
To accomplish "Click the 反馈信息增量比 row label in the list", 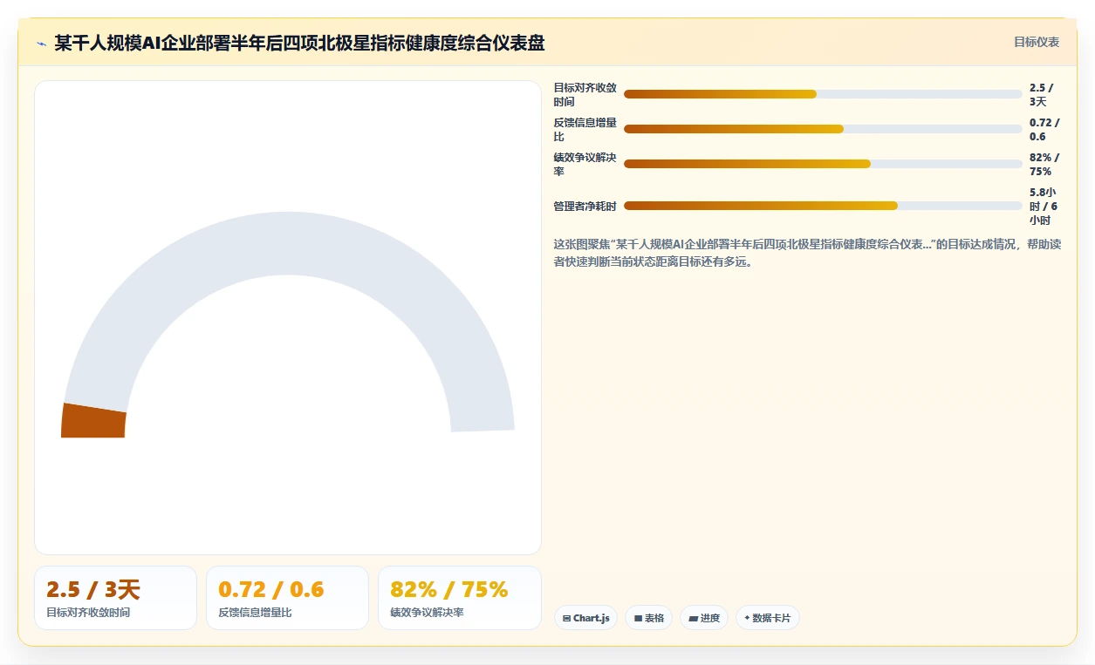I will tap(585, 129).
